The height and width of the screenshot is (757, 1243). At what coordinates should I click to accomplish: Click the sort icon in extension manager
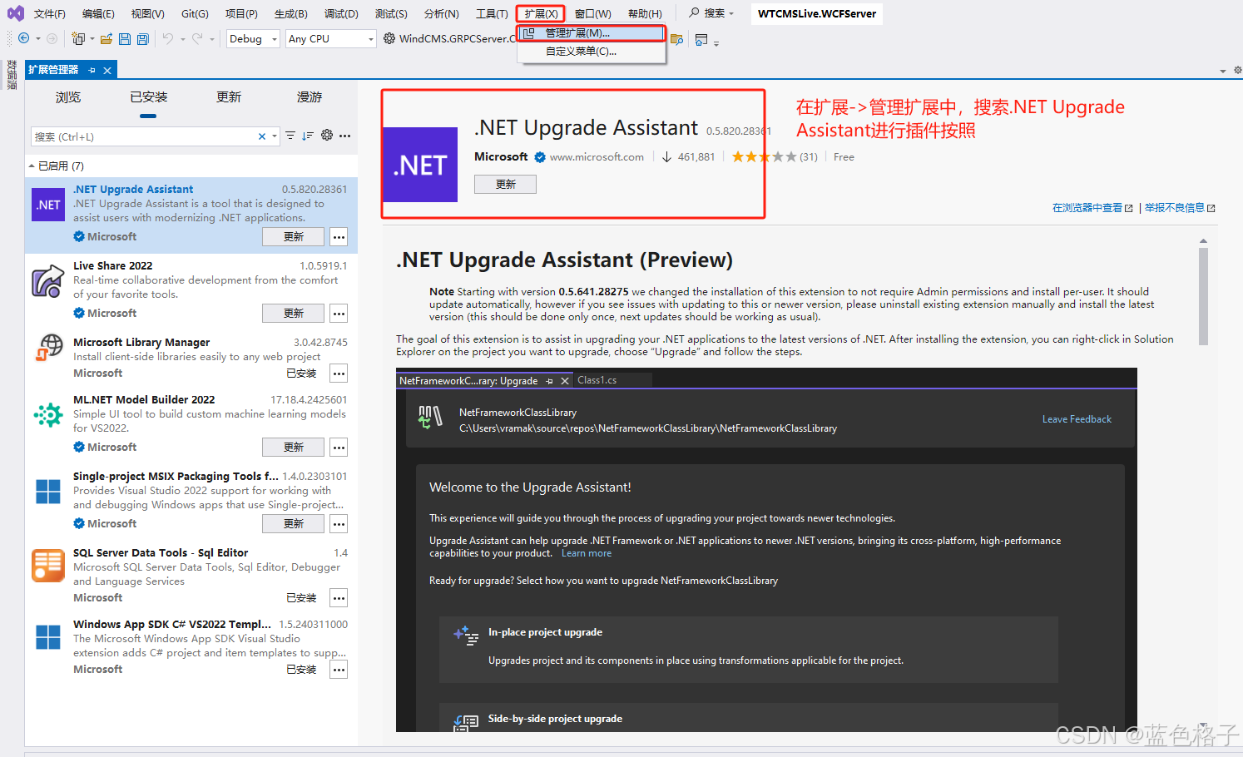tap(308, 136)
